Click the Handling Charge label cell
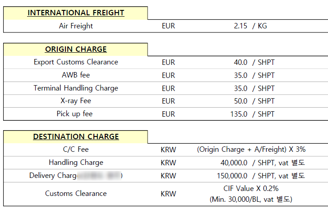Image resolution: width=328 pixels, height=209 pixels. point(76,163)
